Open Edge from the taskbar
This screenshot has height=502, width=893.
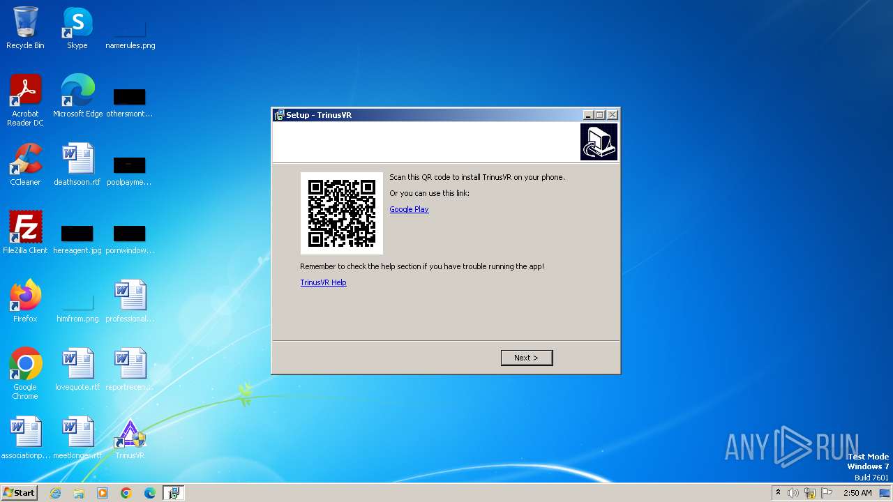click(150, 493)
